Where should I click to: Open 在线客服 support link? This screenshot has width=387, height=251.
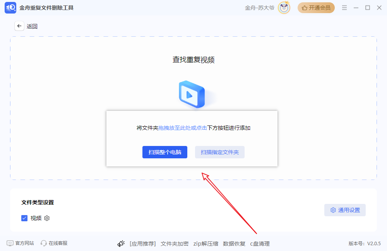pyautogui.click(x=58, y=243)
